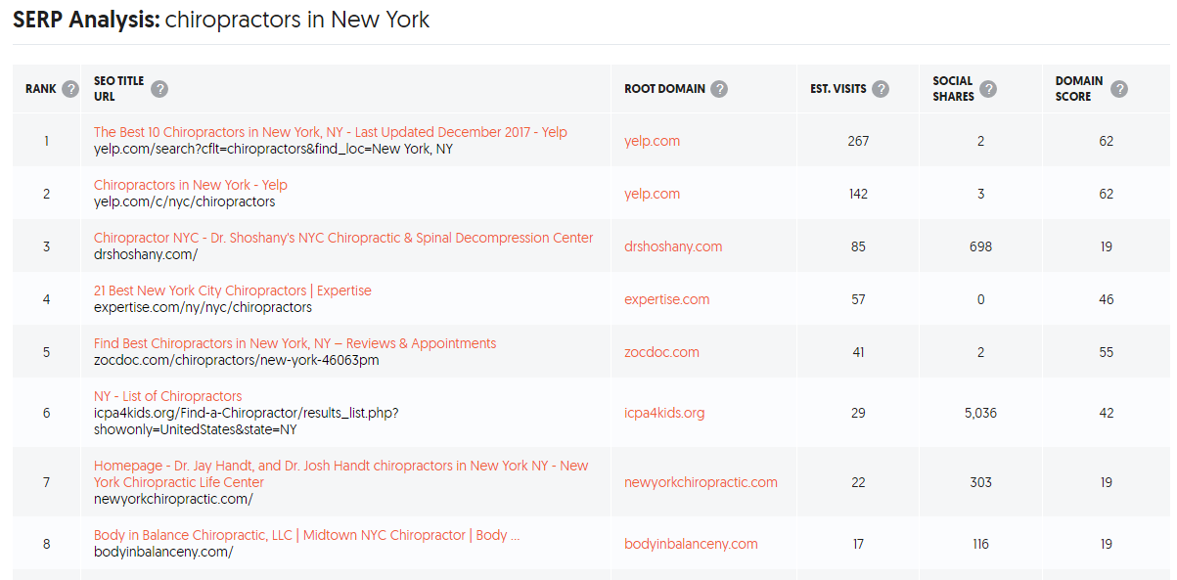This screenshot has width=1177, height=580.
Task: Open the Dr. Jay Handt Homepage title link
Action: tap(341, 473)
